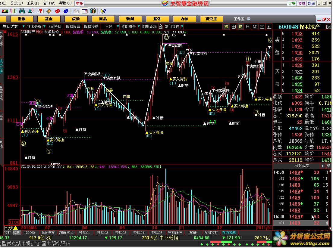Toggle the side info panel layout icon
The width and height of the screenshot is (333, 248).
click(x=84, y=11)
